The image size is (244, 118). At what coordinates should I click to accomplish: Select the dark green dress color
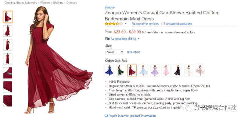pos(120,70)
